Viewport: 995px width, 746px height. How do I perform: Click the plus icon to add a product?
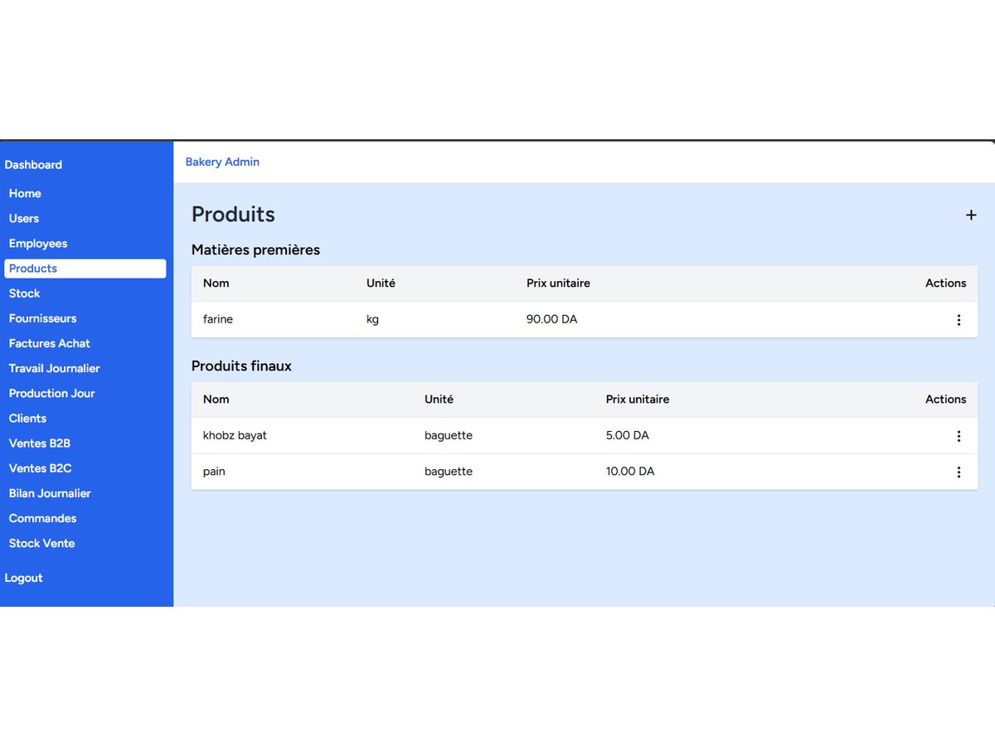pos(971,215)
